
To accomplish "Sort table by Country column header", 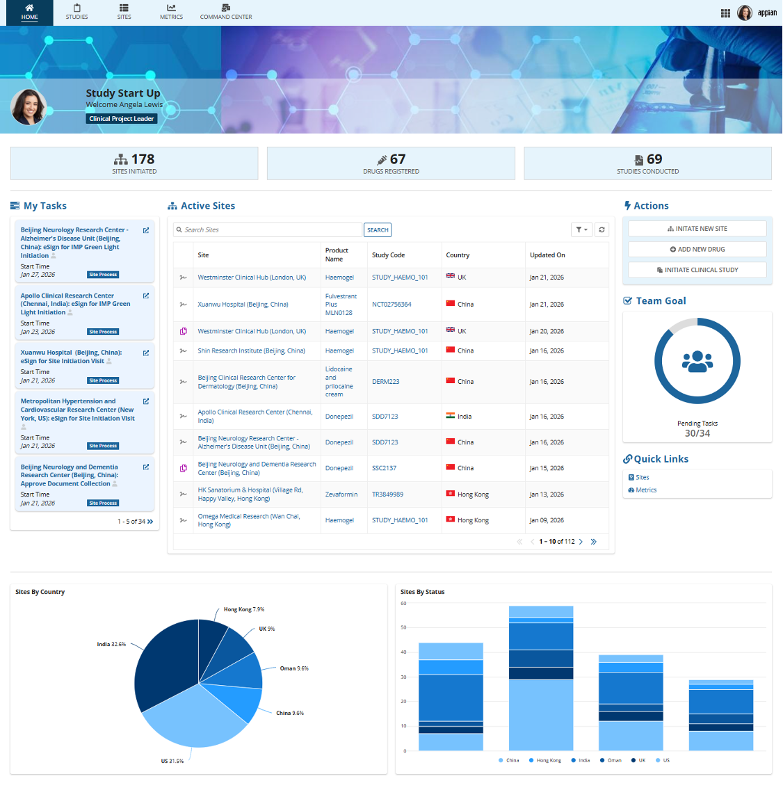I will pyautogui.click(x=458, y=255).
